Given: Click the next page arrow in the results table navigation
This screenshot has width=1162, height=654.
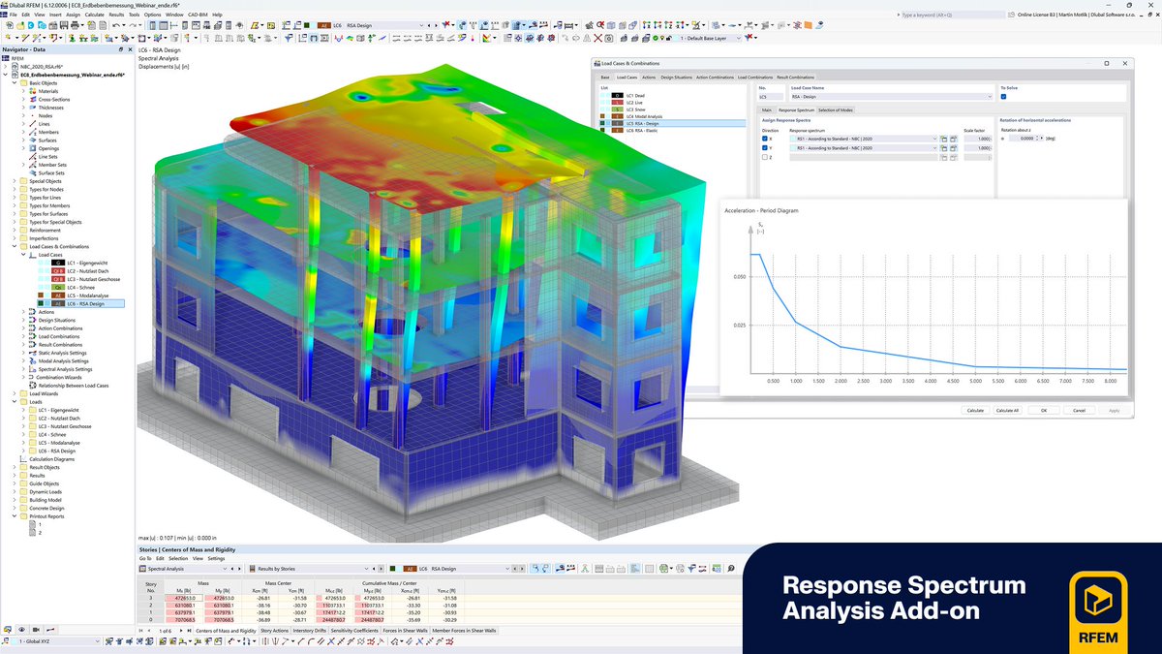Looking at the screenshot, I should coord(181,631).
